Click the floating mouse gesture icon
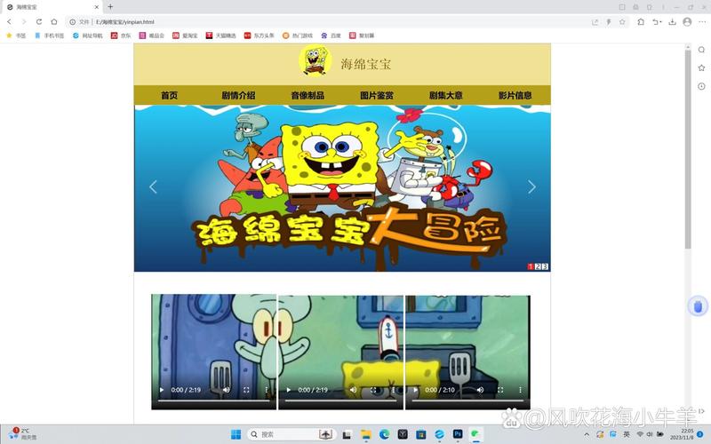Image resolution: width=711 pixels, height=444 pixels. (x=699, y=306)
